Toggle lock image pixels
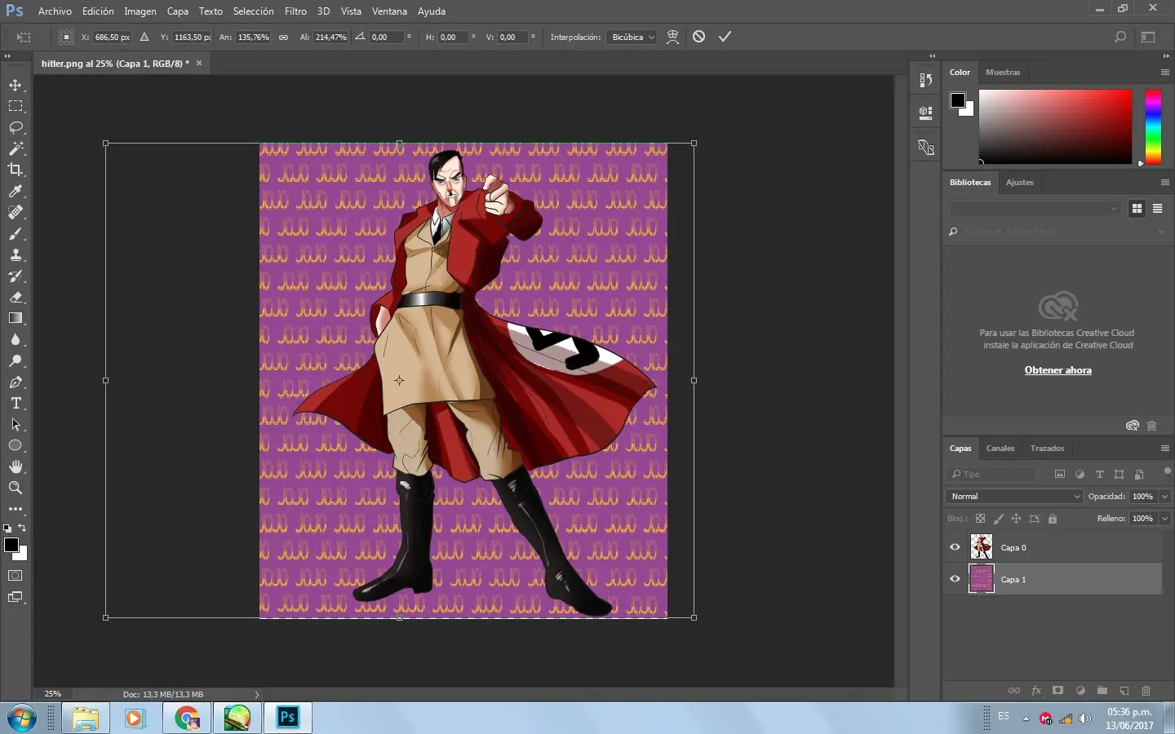This screenshot has width=1175, height=734. [998, 519]
